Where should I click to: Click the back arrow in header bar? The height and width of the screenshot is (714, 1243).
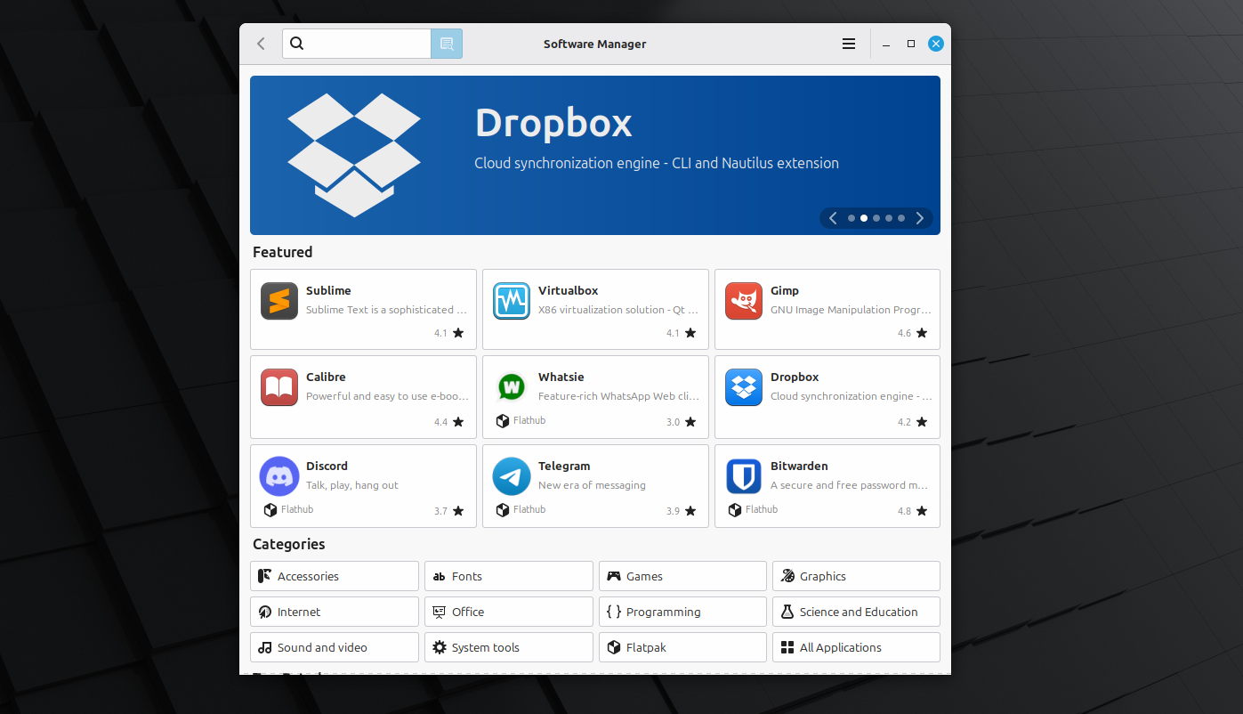[x=261, y=44]
